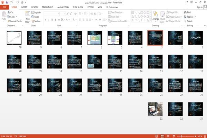The width and height of the screenshot is (207, 138).
Task: Select slide 25 thumbnail
Action: [x=115, y=85]
